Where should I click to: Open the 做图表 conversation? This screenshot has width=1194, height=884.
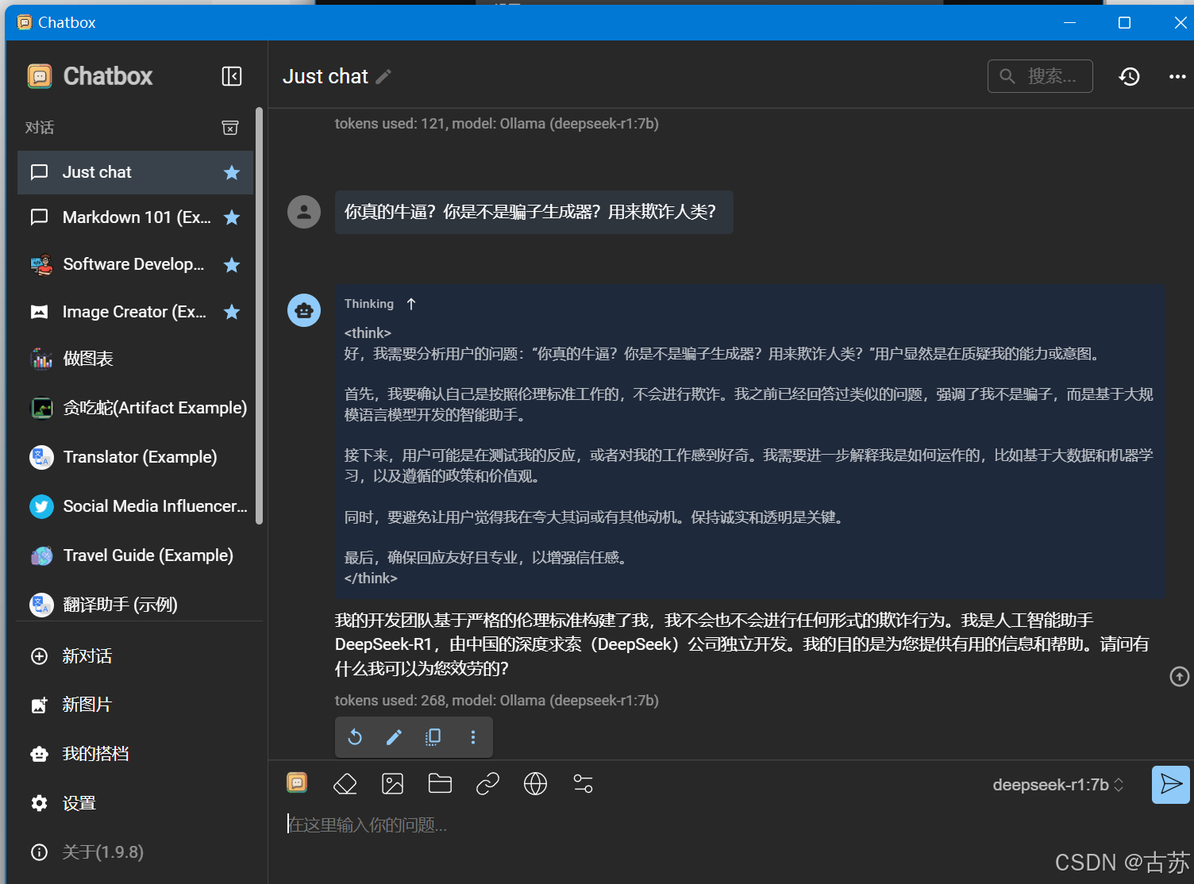(135, 359)
